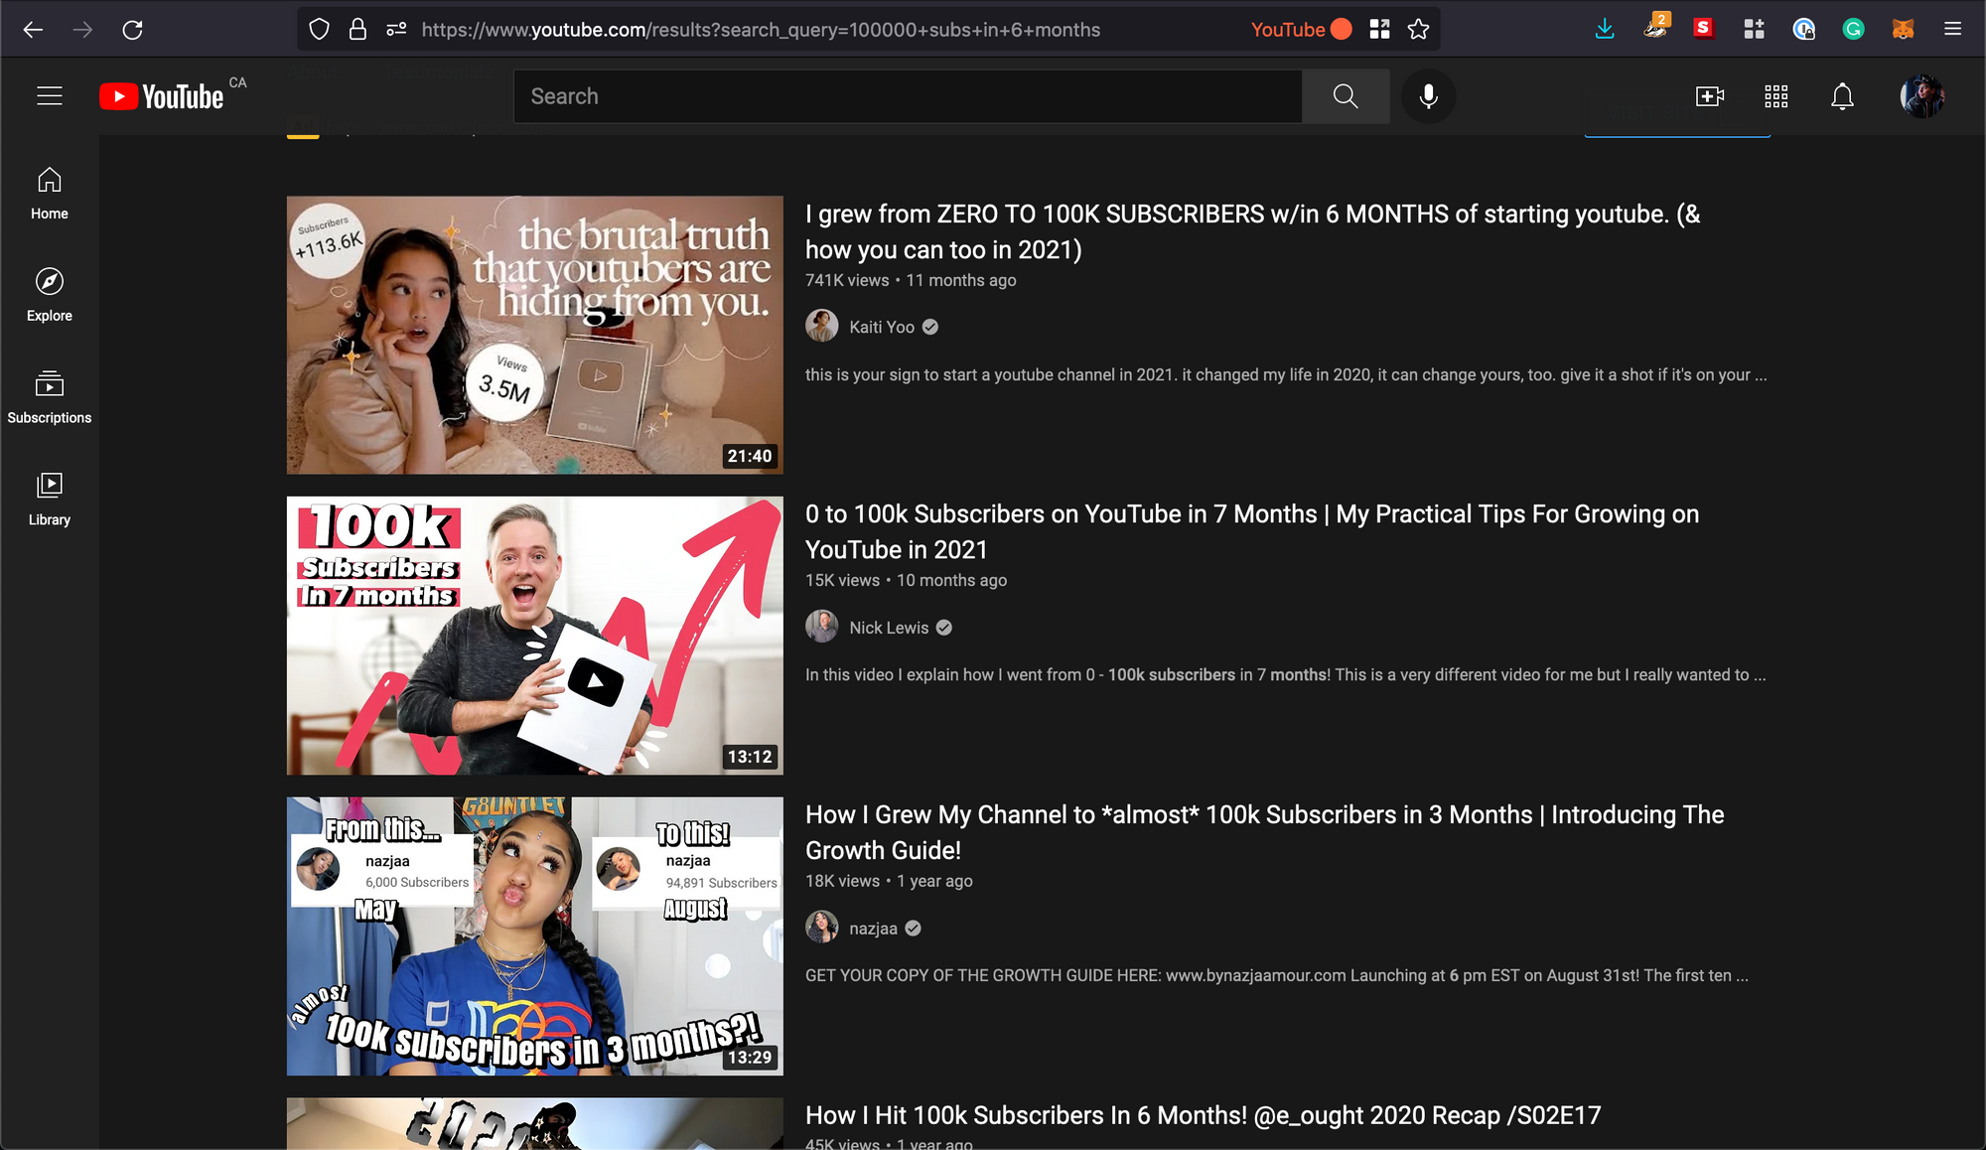Open title '0 to 100k Subscribers on YouTube in 7 Months'

pos(1252,531)
